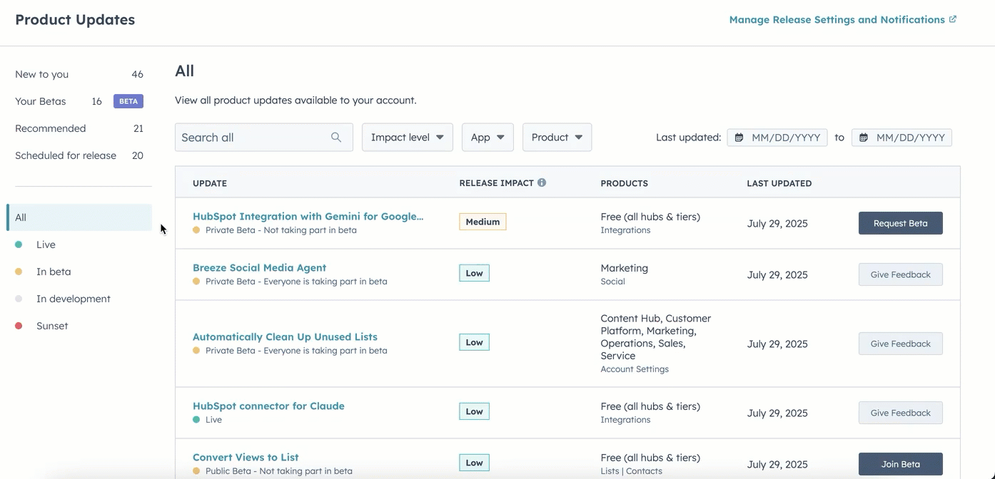Image resolution: width=995 pixels, height=479 pixels.
Task: Click the RELEASE IMPACT column header
Action: (496, 183)
